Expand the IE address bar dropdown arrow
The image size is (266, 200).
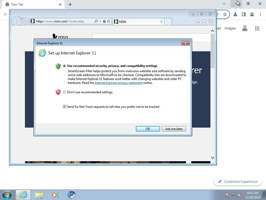click(100, 21)
